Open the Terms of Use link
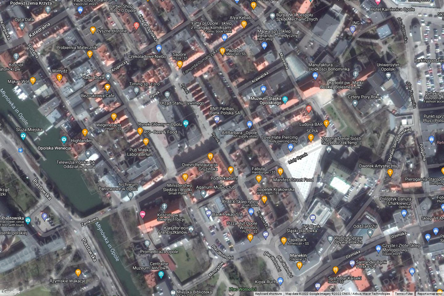444x296 pixels. 404,294
